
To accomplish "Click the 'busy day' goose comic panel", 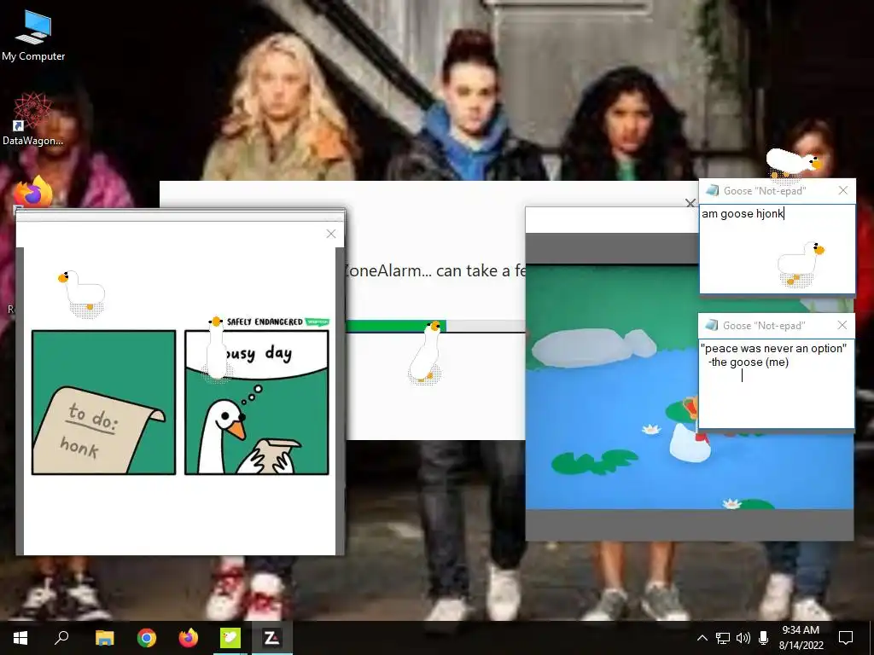I will tap(257, 403).
